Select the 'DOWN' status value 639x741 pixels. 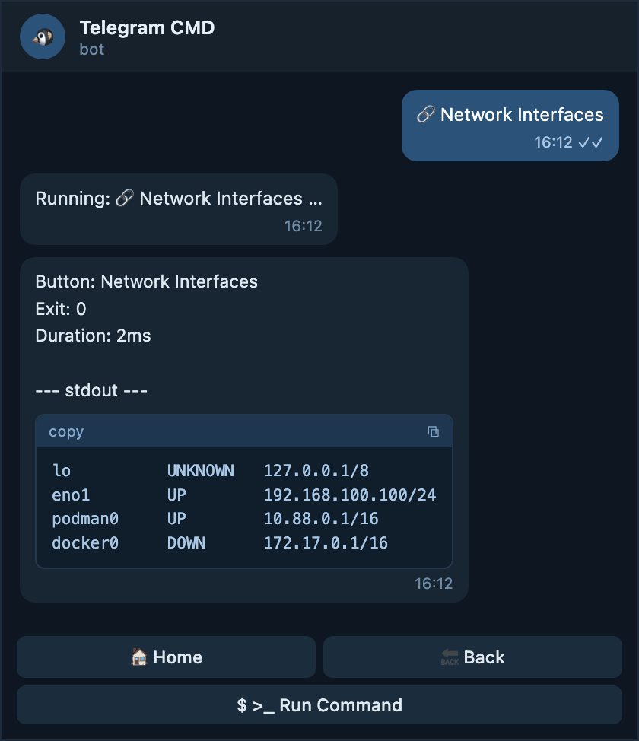point(186,543)
